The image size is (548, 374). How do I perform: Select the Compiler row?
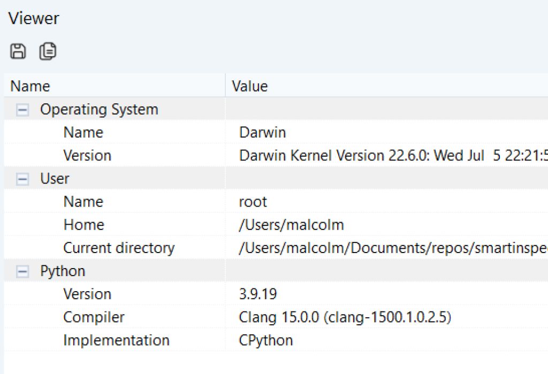[94, 317]
